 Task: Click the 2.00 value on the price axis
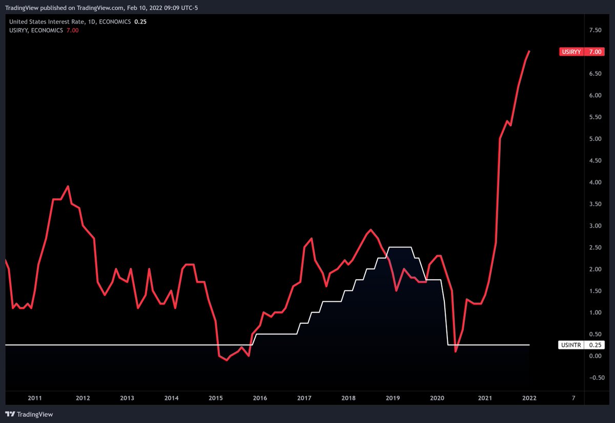pyautogui.click(x=595, y=270)
